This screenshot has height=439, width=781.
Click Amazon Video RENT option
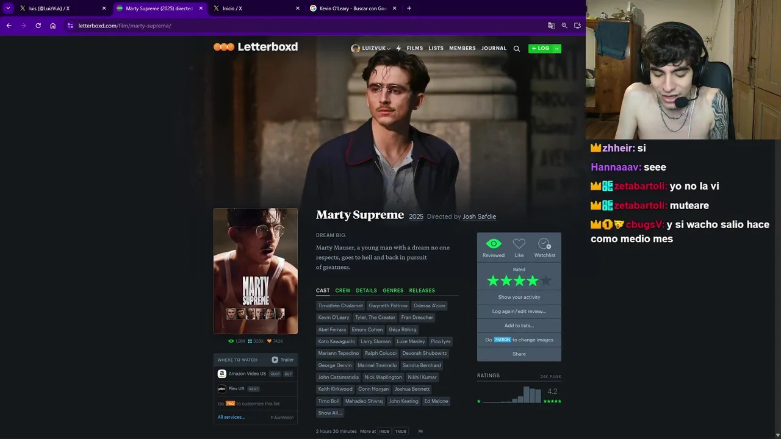point(275,374)
